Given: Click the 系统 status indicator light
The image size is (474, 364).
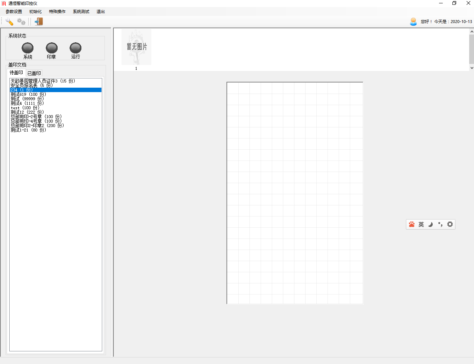Looking at the screenshot, I should [x=28, y=48].
